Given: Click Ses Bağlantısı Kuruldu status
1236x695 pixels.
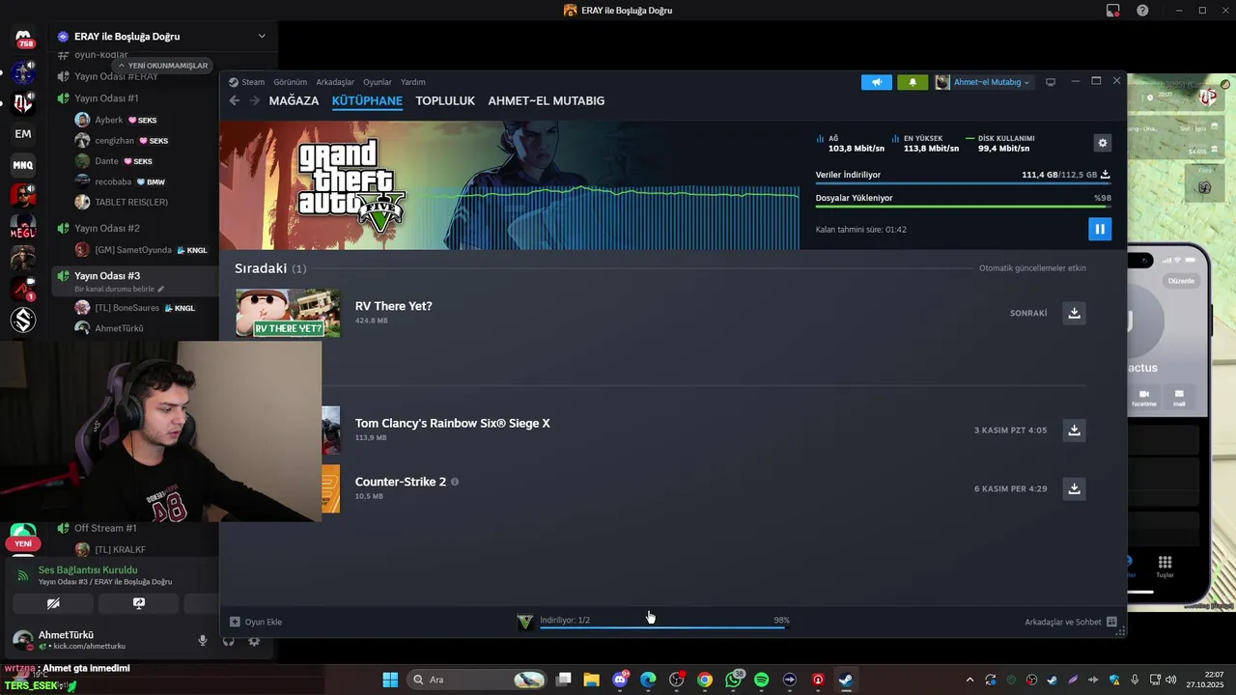Looking at the screenshot, I should tap(88, 570).
